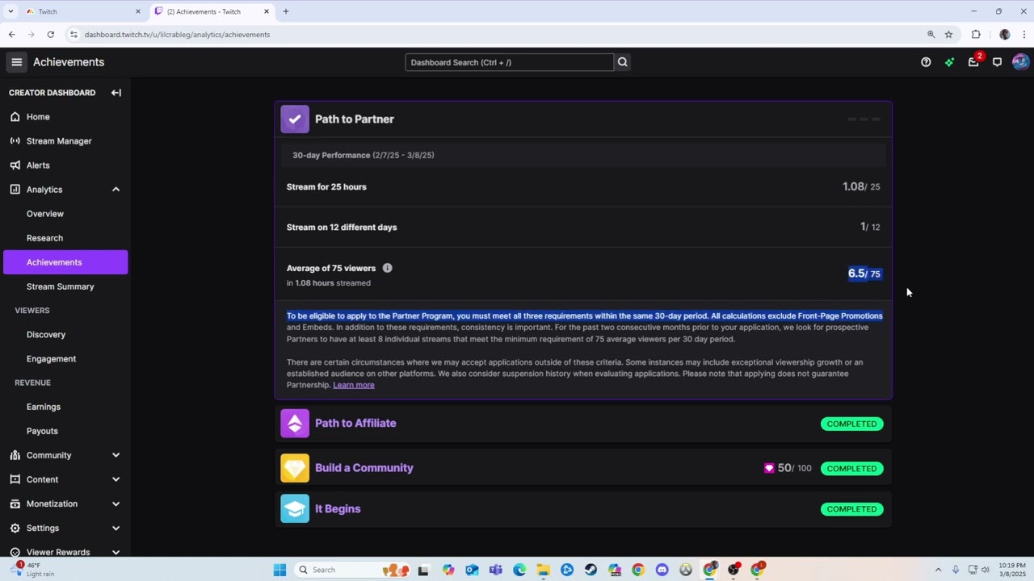Open Steam from the taskbar
The image size is (1034, 581).
591,570
